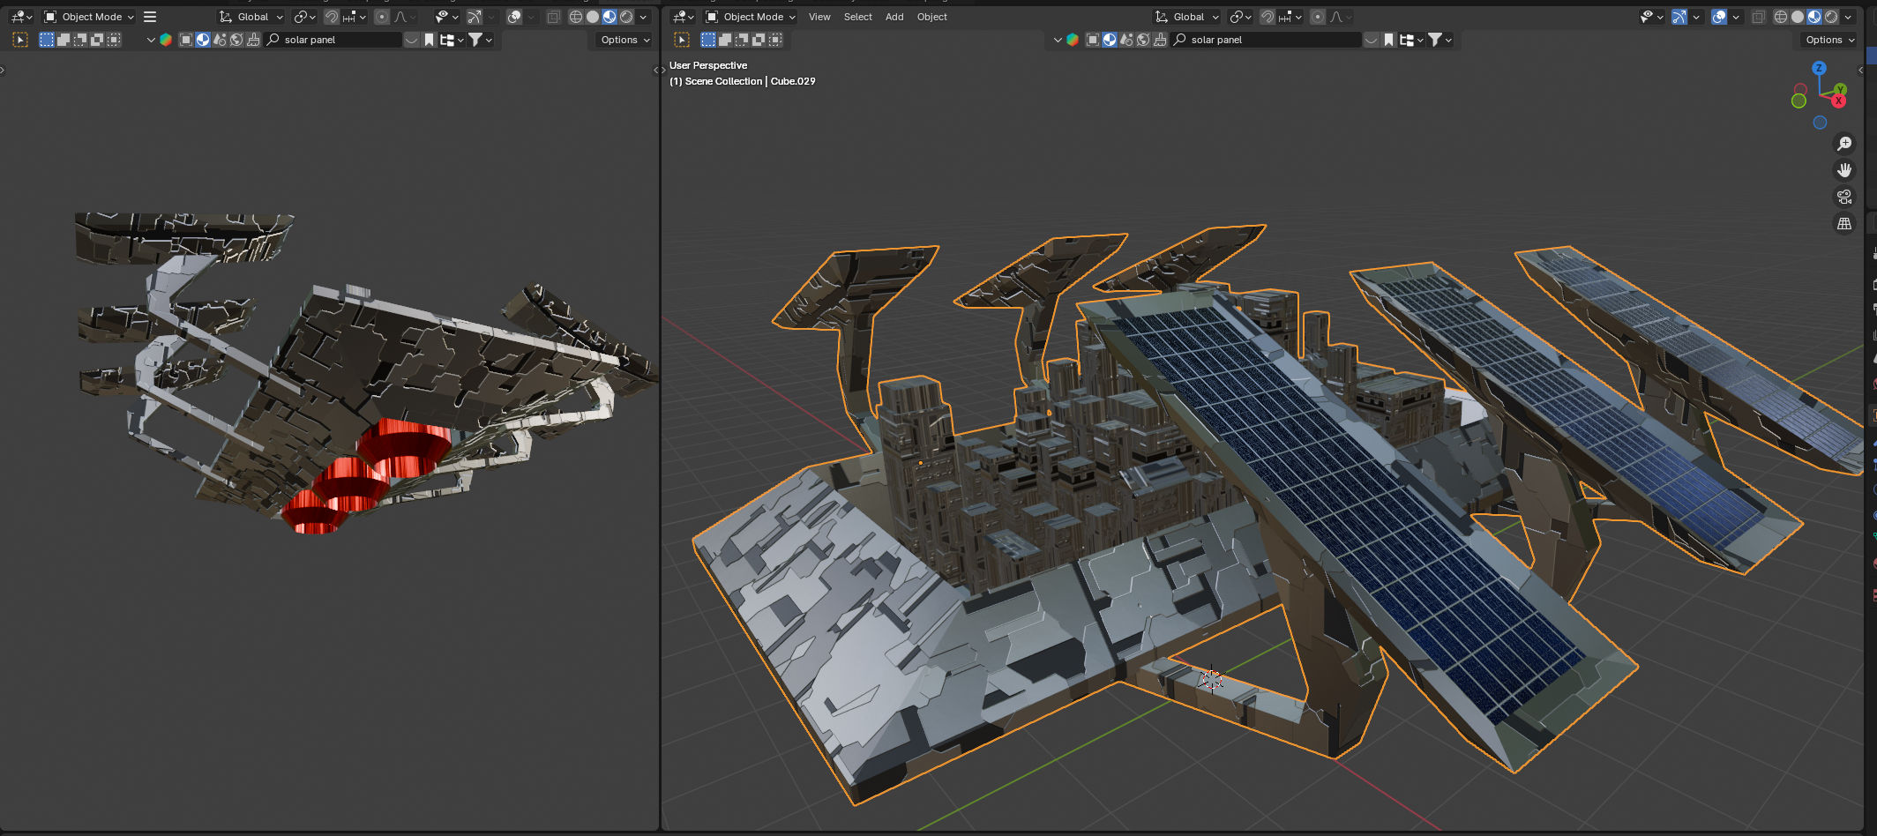Viewport: 1877px width, 836px height.
Task: Switch to orthographic view using the grid icon
Action: click(x=1845, y=222)
